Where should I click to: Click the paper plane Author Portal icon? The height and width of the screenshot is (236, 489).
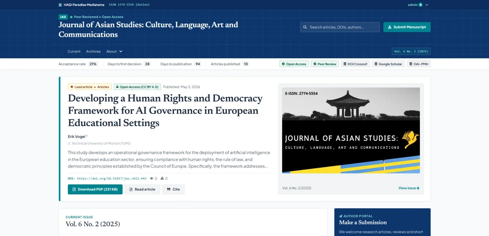tap(341, 216)
